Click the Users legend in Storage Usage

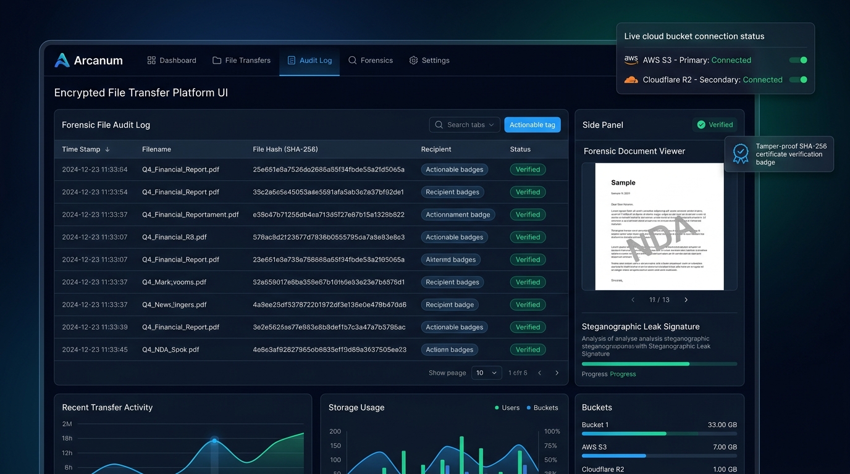tap(507, 408)
